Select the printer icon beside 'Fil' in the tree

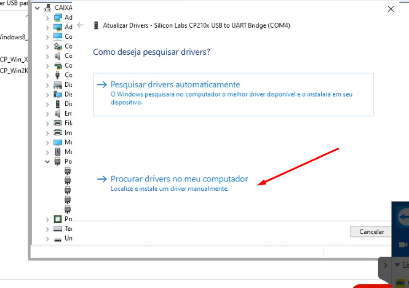click(x=58, y=123)
